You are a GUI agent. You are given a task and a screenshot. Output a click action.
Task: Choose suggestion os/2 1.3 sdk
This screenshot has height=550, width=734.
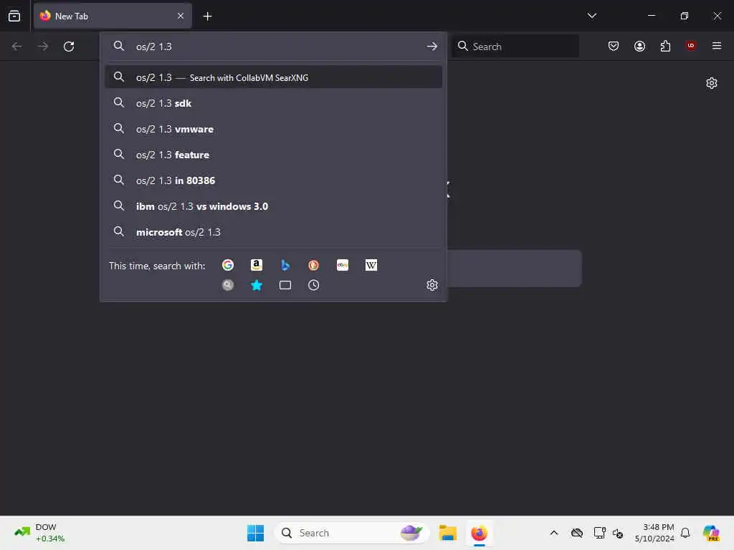(x=273, y=103)
